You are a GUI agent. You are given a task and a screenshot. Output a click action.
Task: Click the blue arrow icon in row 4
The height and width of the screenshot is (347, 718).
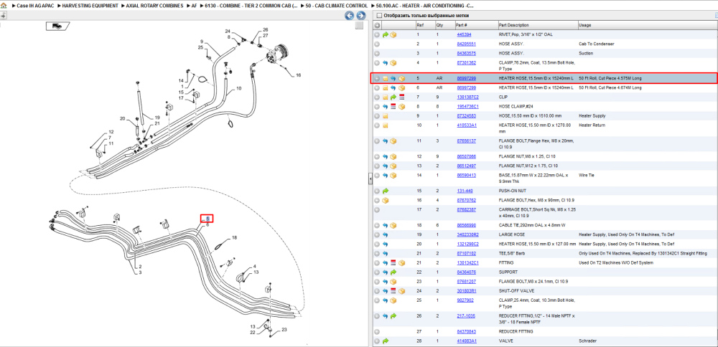pyautogui.click(x=386, y=63)
